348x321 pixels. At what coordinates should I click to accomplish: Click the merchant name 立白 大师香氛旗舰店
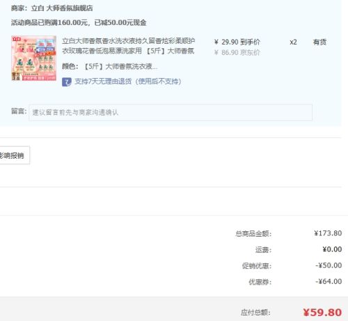click(62, 8)
